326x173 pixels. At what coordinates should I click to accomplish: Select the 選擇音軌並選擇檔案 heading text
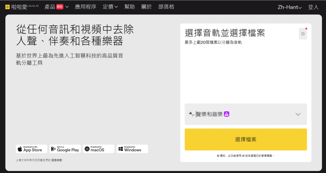tap(225, 33)
